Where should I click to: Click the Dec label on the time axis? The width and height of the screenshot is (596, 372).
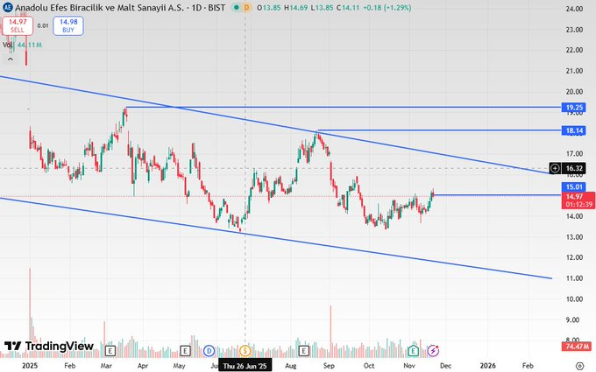445,366
